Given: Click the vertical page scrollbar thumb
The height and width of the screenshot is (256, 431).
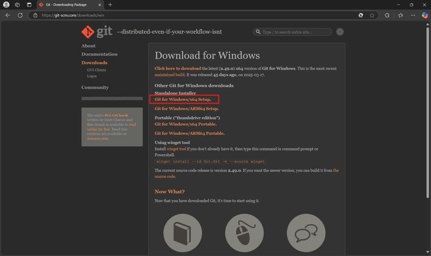Looking at the screenshot, I should [427, 113].
